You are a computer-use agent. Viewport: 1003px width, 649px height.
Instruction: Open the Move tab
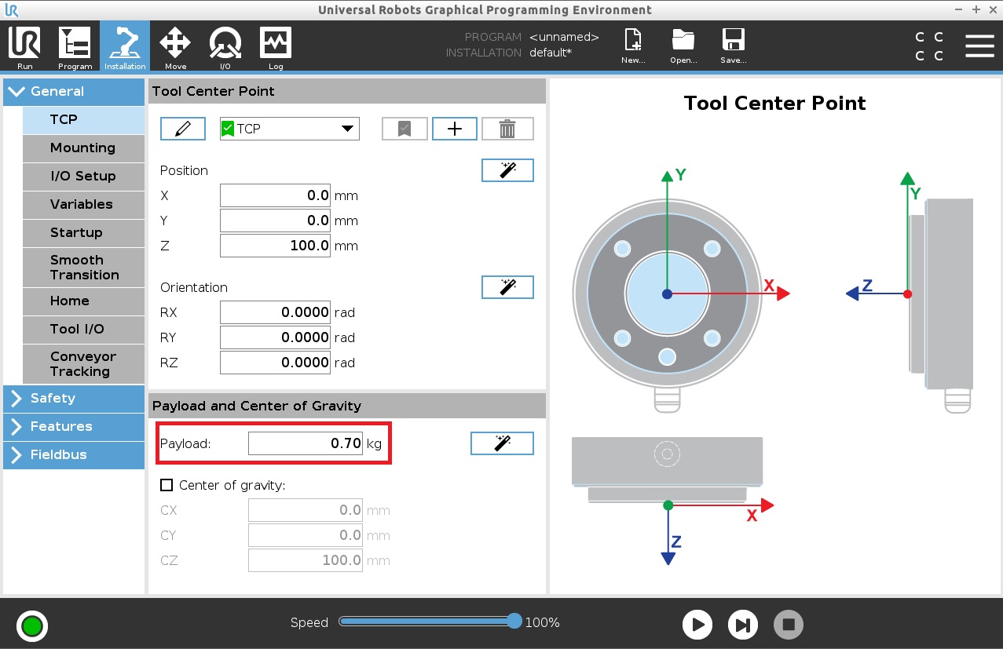pyautogui.click(x=175, y=47)
